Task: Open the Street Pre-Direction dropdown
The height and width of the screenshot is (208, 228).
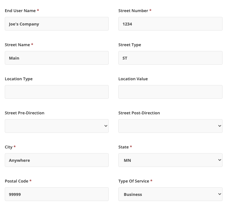Action: tap(56, 126)
